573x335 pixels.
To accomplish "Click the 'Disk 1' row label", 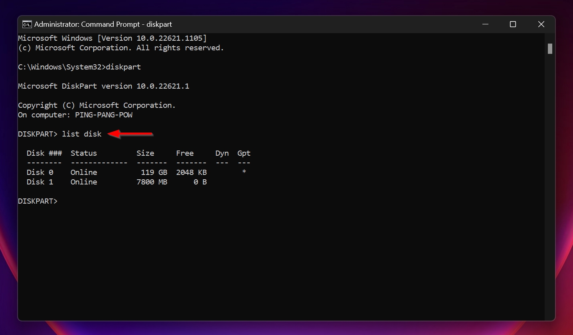I will [40, 182].
